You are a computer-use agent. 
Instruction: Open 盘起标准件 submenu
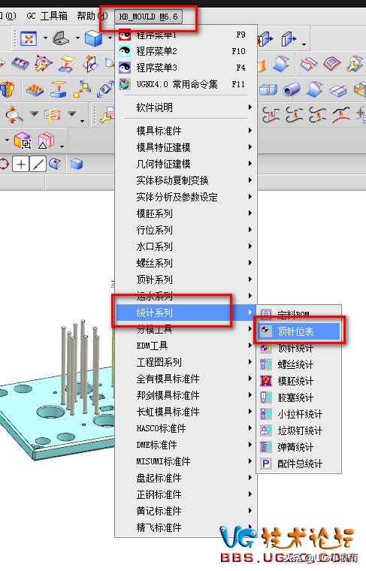[186, 478]
